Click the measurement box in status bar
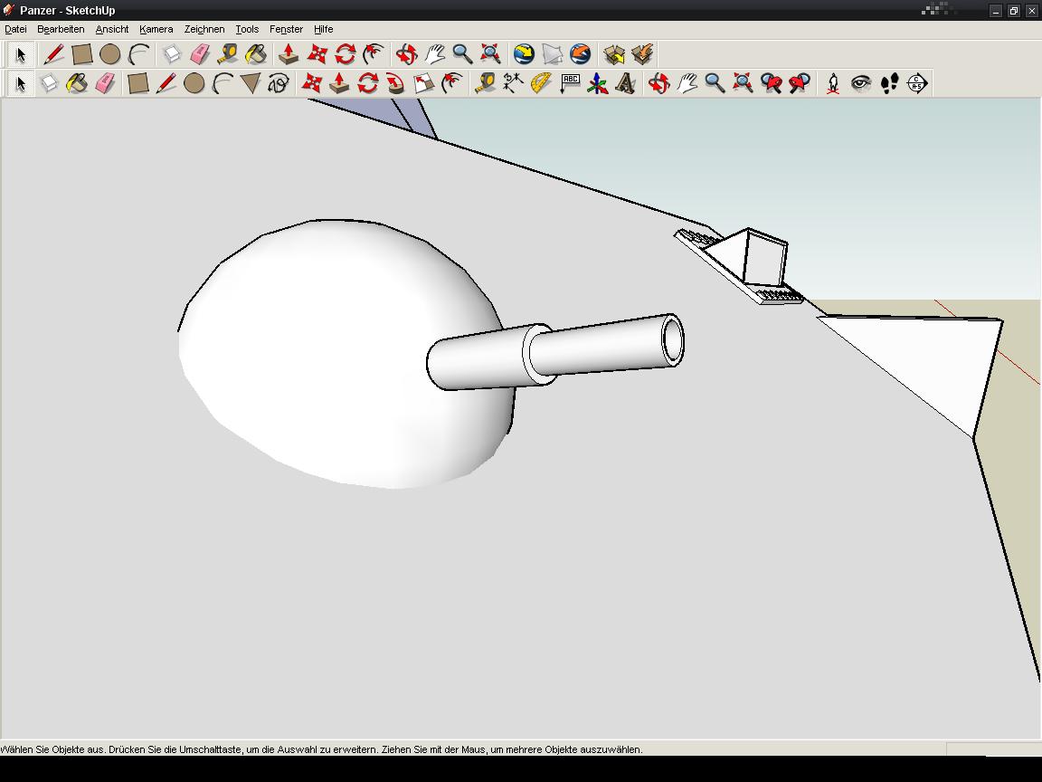 point(992,749)
